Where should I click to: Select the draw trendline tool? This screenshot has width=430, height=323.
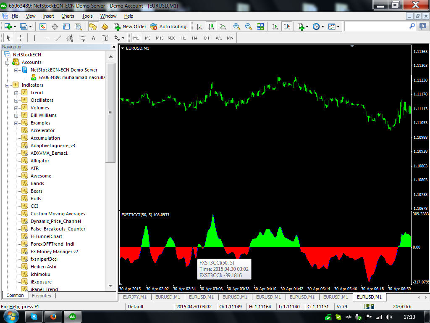point(58,38)
